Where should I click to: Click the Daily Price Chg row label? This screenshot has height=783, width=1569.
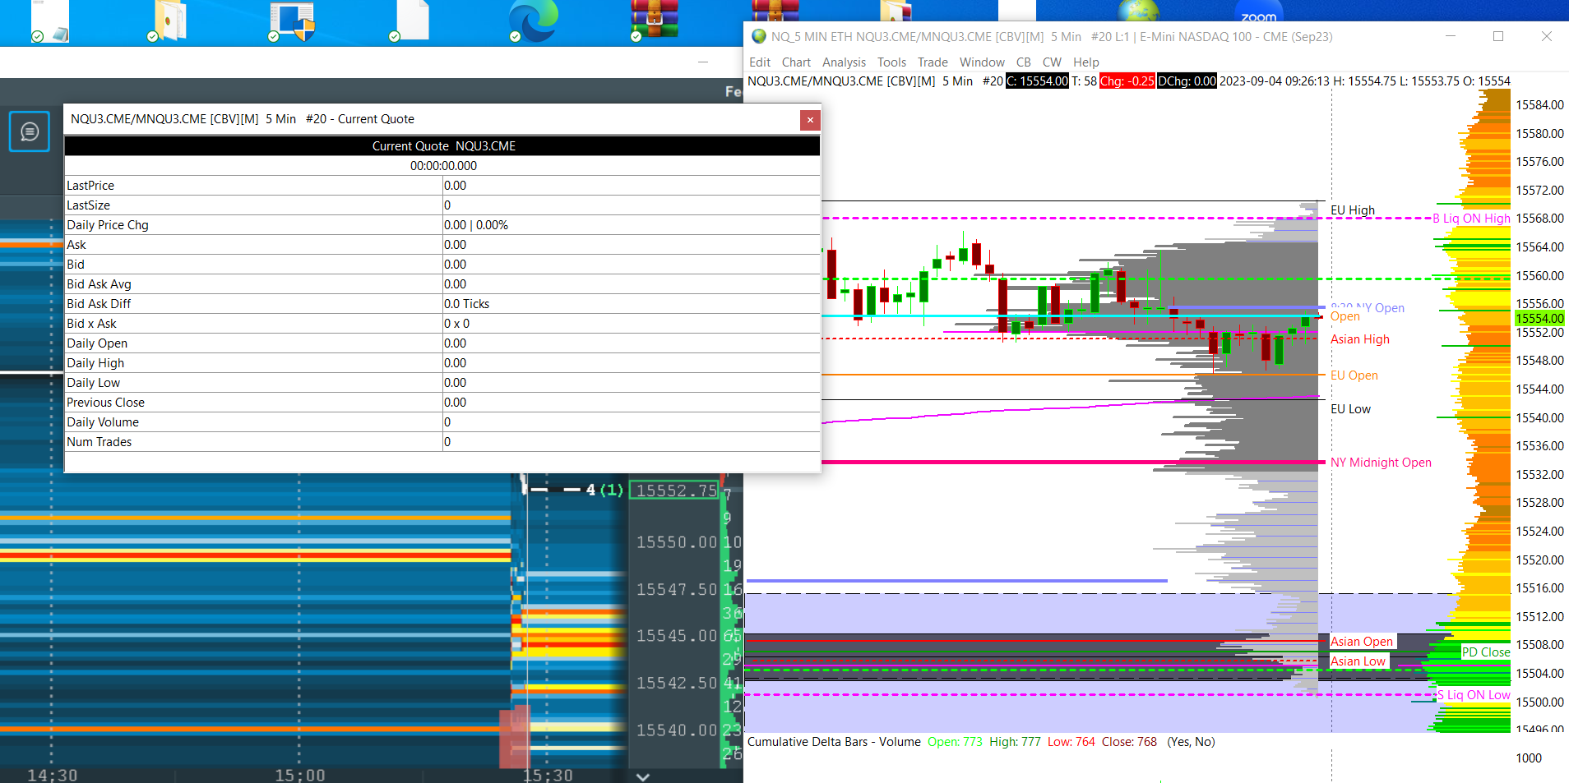108,225
